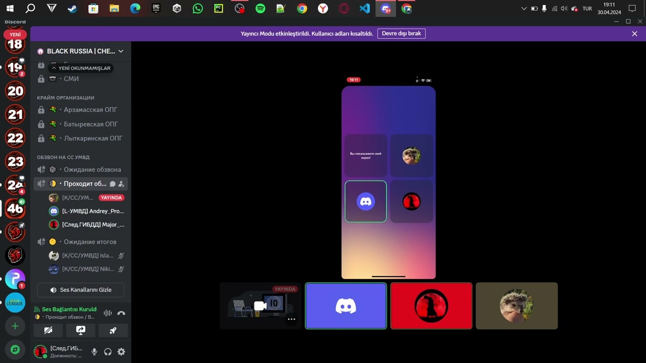Viewport: 646px width, 363px height.
Task: Open Windows notification center
Action: pos(632,9)
